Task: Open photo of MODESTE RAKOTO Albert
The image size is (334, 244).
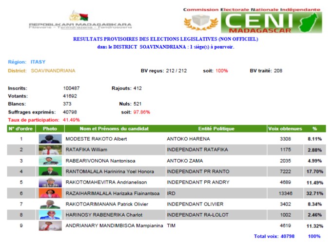Action: point(50,139)
